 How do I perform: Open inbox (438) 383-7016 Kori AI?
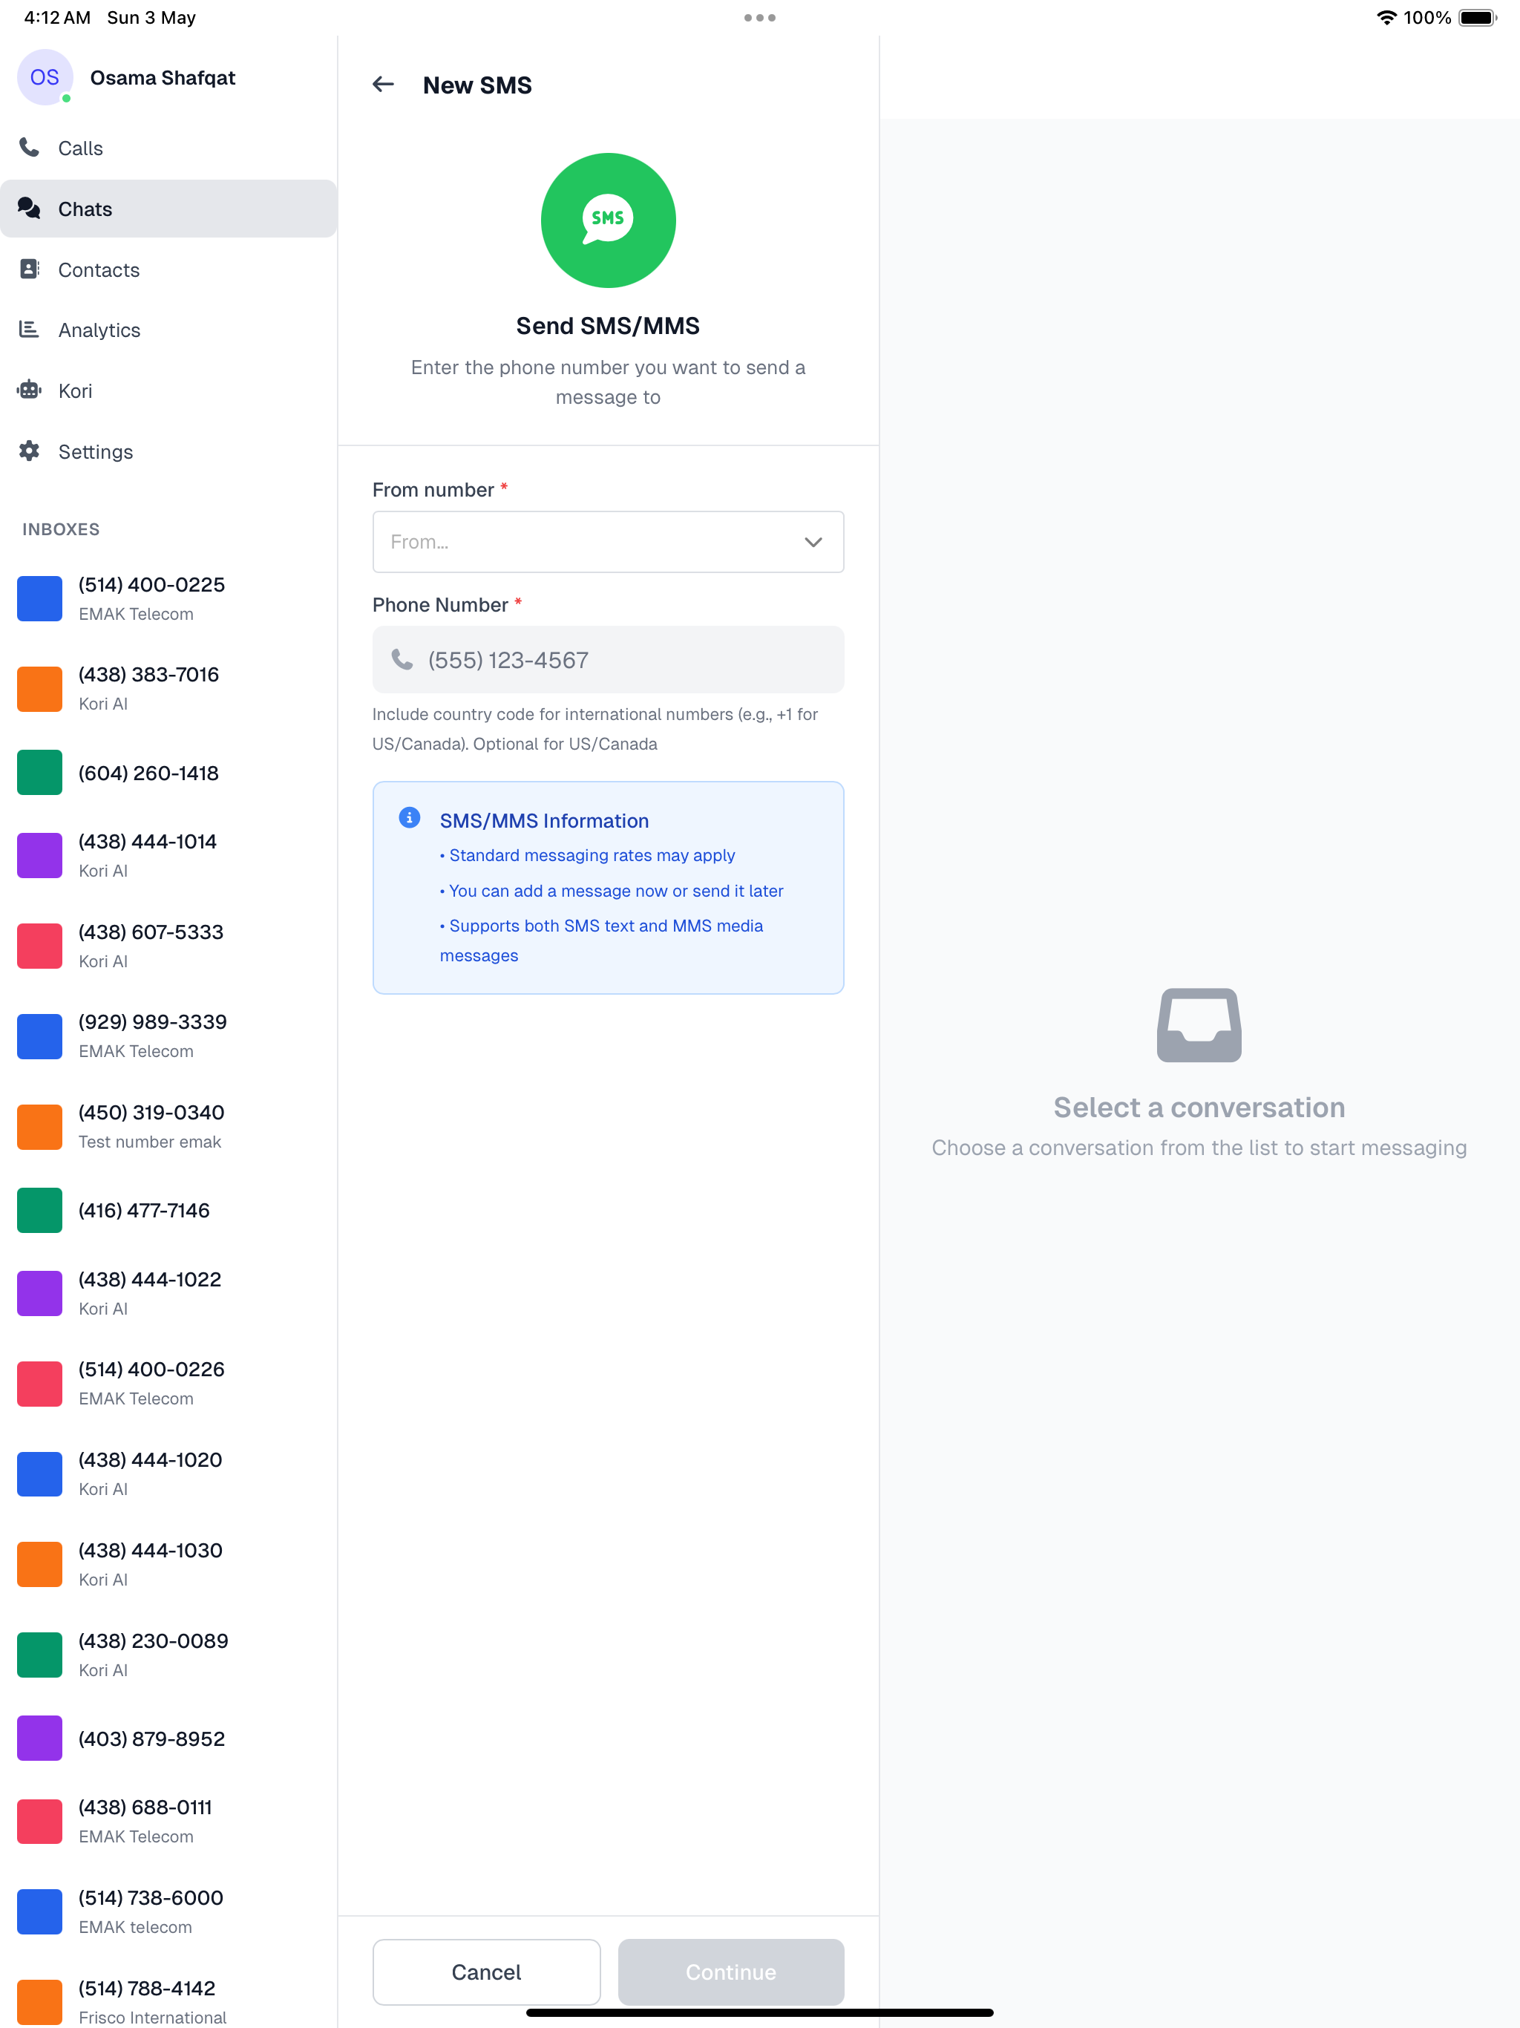pos(168,689)
